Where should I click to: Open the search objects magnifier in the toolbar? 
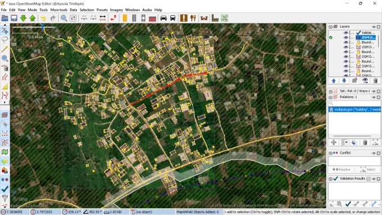pos(63,18)
